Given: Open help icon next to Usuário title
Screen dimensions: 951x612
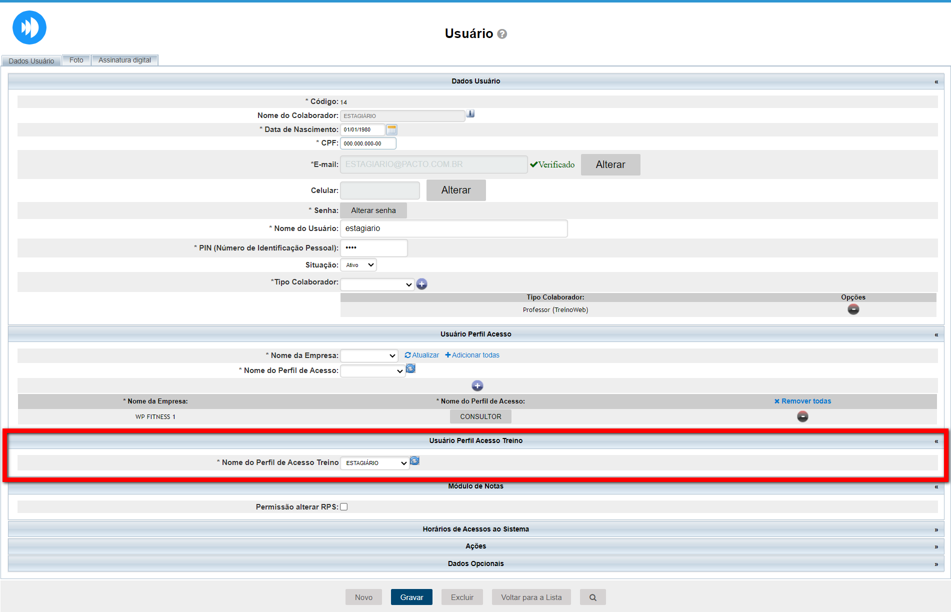Looking at the screenshot, I should point(502,34).
